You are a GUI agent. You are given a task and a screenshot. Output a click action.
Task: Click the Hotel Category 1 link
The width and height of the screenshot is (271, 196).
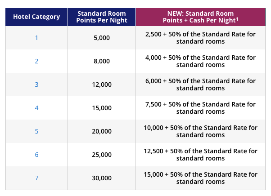36,38
